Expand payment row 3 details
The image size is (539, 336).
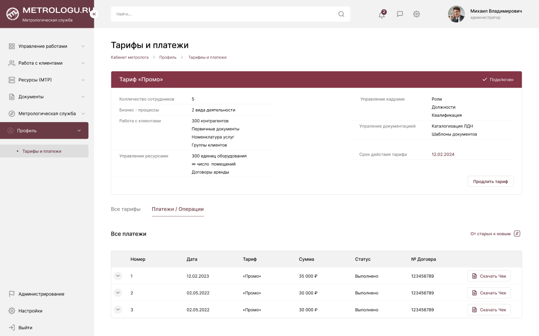coord(118,310)
